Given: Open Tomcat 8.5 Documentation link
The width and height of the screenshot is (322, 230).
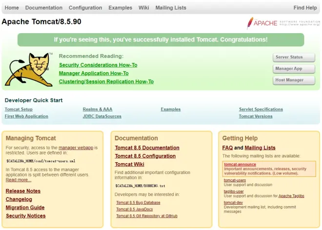Looking at the screenshot, I should coord(147,148).
